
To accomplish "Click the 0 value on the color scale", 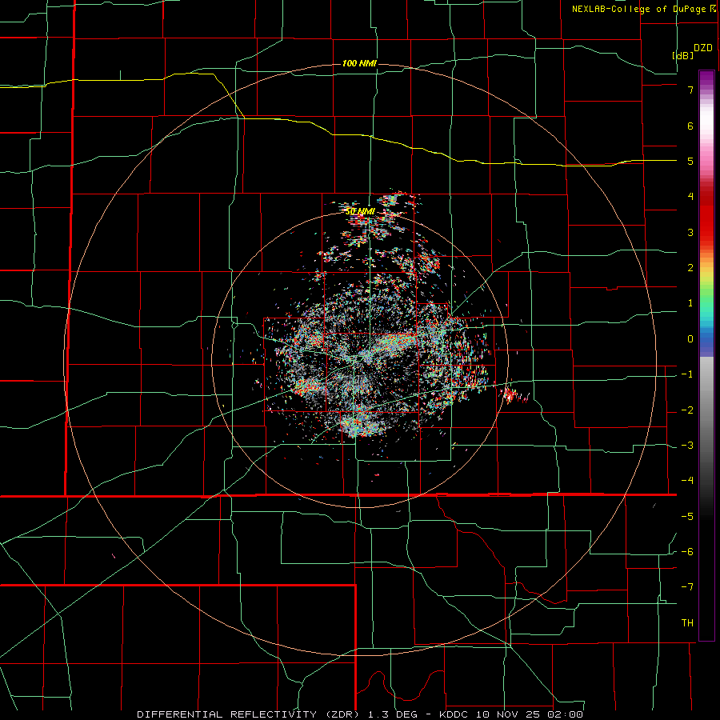I will point(690,339).
